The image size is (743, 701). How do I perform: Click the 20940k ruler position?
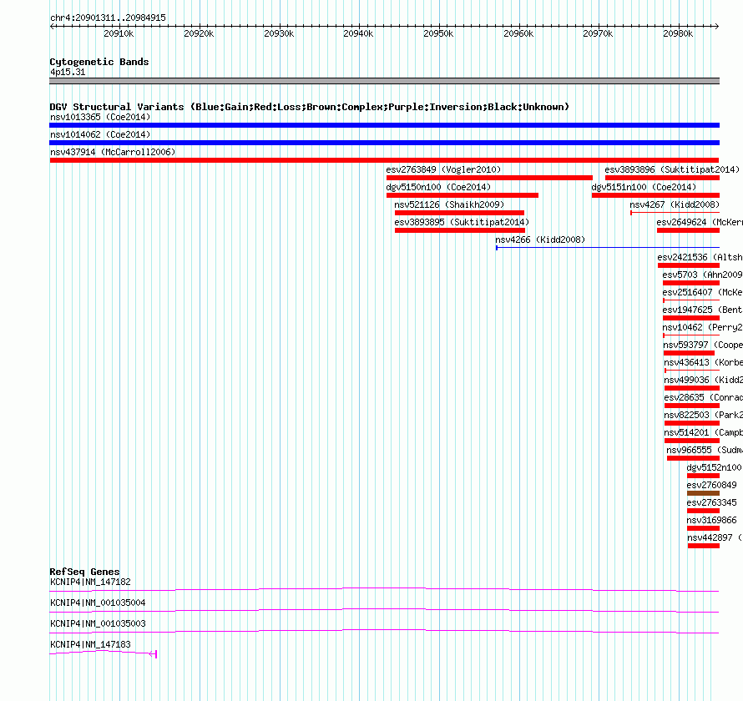pyautogui.click(x=358, y=33)
